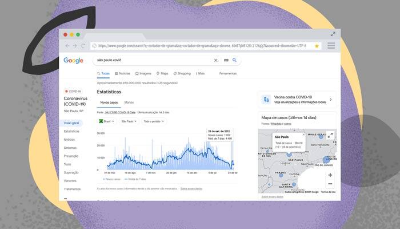This screenshot has height=229, width=400.
Task: Open the Todo o período dropdown
Action: click(x=154, y=121)
